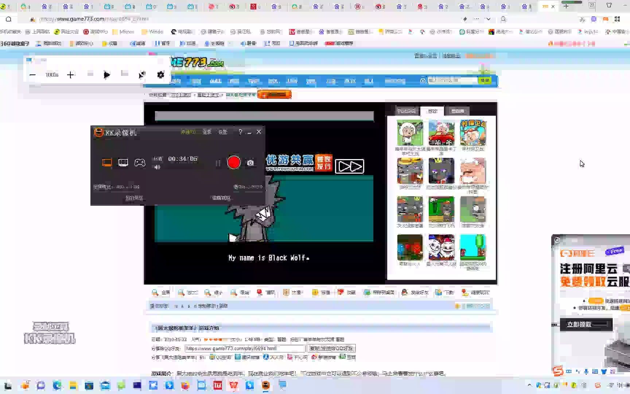Open the KK recorder help question mark
The width and height of the screenshot is (630, 394).
[x=240, y=132]
